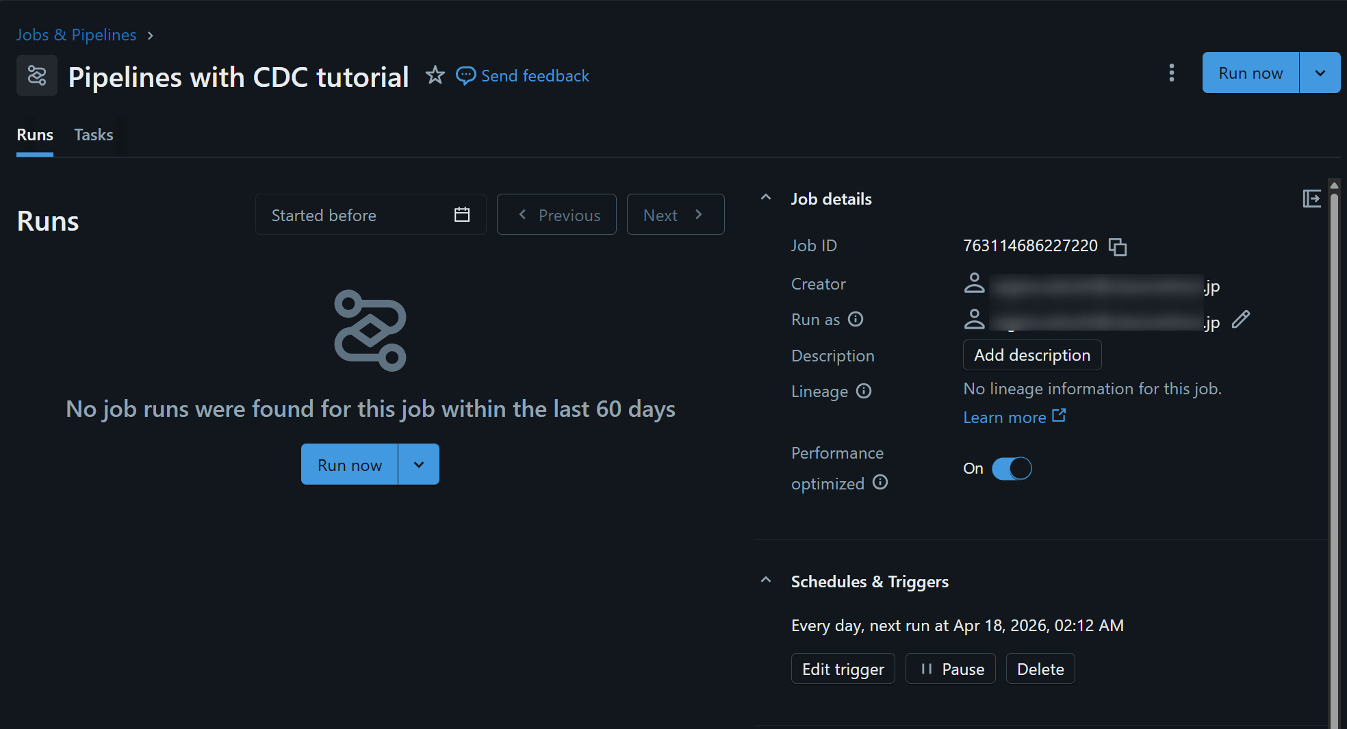Edit the Run as user with pencil icon
The width and height of the screenshot is (1347, 729).
1240,320
